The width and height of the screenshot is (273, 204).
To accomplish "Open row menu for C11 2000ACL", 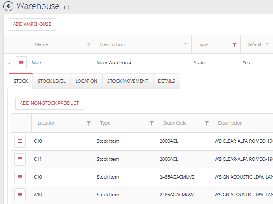I will coord(20,159).
